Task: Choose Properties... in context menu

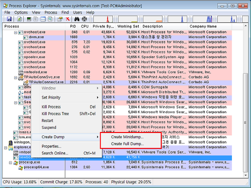Action: [x=67, y=146]
